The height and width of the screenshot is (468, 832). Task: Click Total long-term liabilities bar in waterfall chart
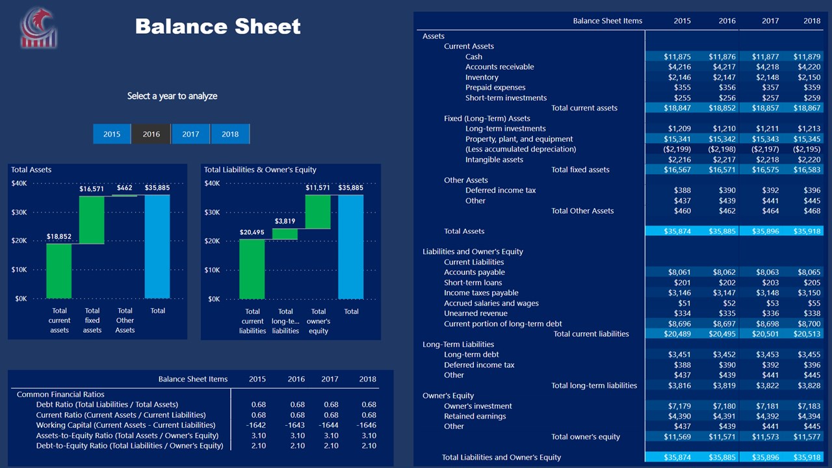coord(285,234)
